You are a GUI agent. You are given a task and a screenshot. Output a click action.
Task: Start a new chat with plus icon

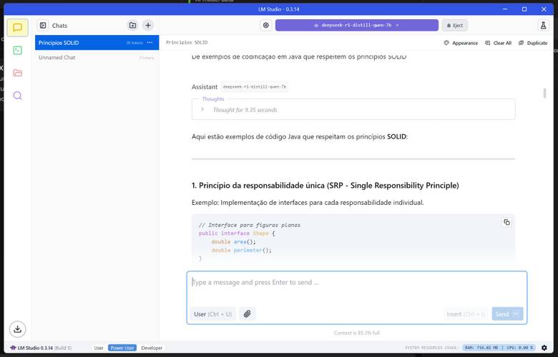(x=148, y=25)
